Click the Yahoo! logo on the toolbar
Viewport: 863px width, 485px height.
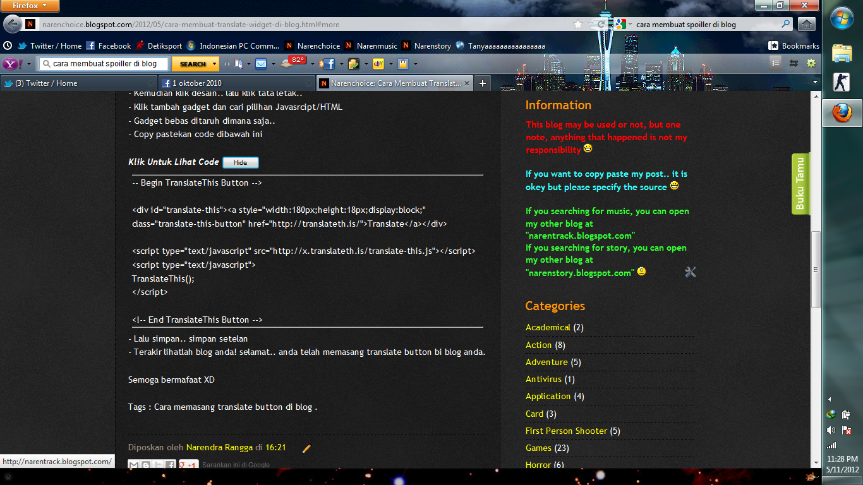tap(13, 64)
